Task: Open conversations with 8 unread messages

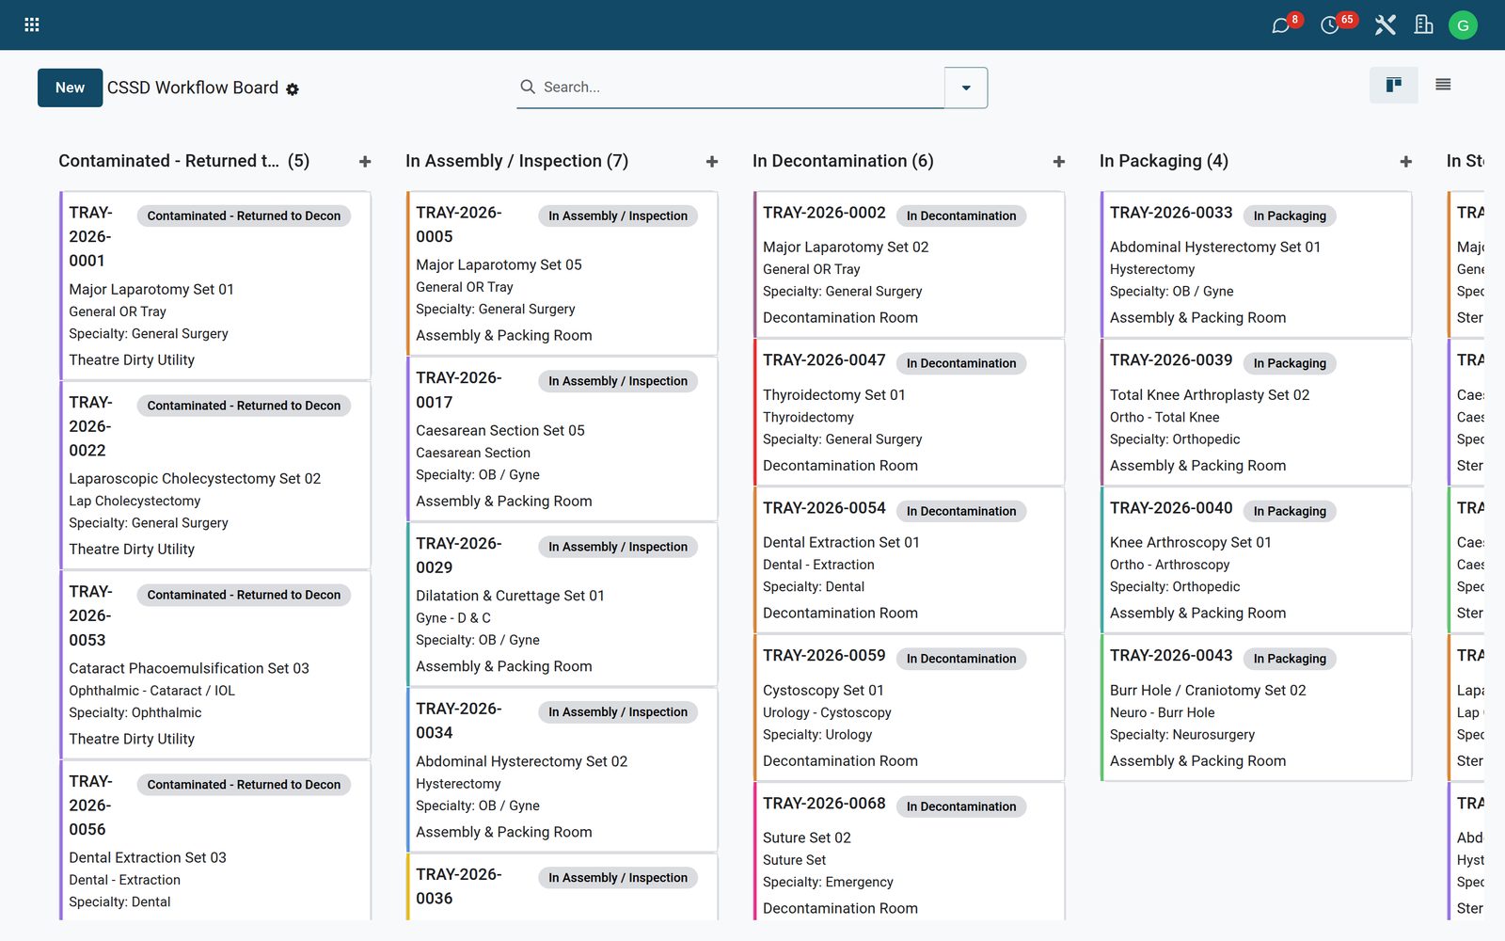Action: (x=1281, y=25)
